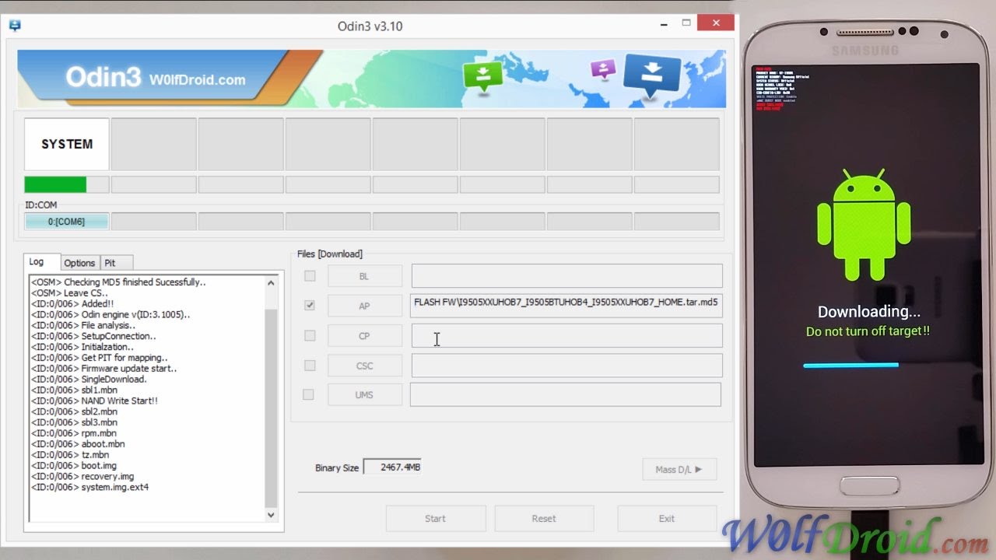The image size is (996, 560).
Task: Toggle the UMS file checkbox
Action: point(308,395)
